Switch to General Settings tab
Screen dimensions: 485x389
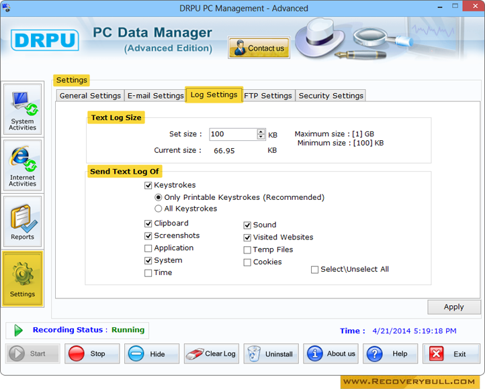pyautogui.click(x=90, y=96)
